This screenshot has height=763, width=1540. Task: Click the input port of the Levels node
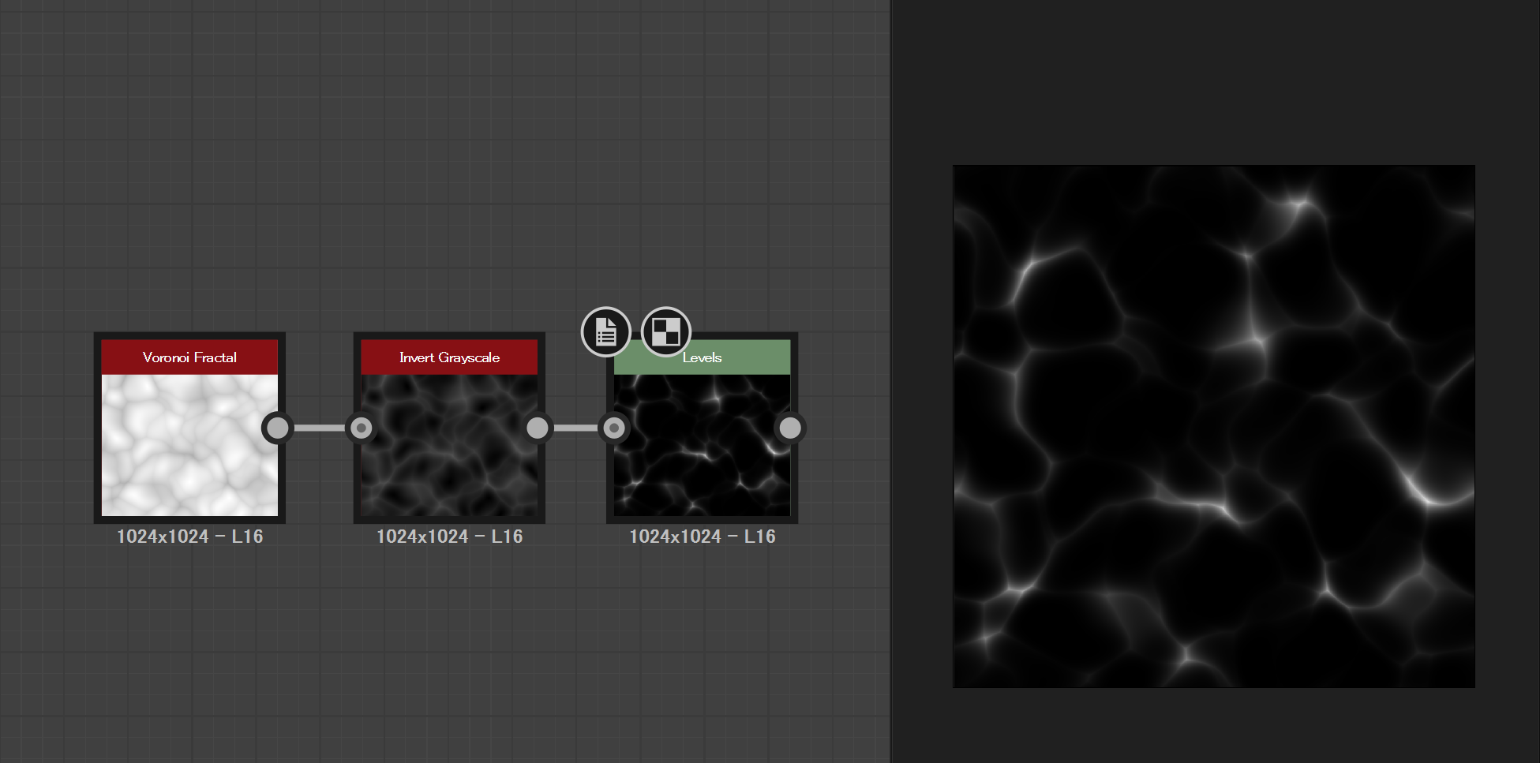615,428
